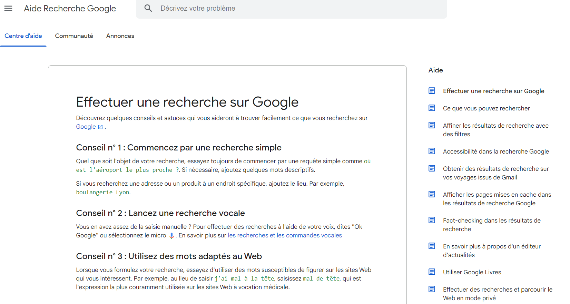
Task: Click the article icon beside Afficher les pages en cache
Action: 432,194
